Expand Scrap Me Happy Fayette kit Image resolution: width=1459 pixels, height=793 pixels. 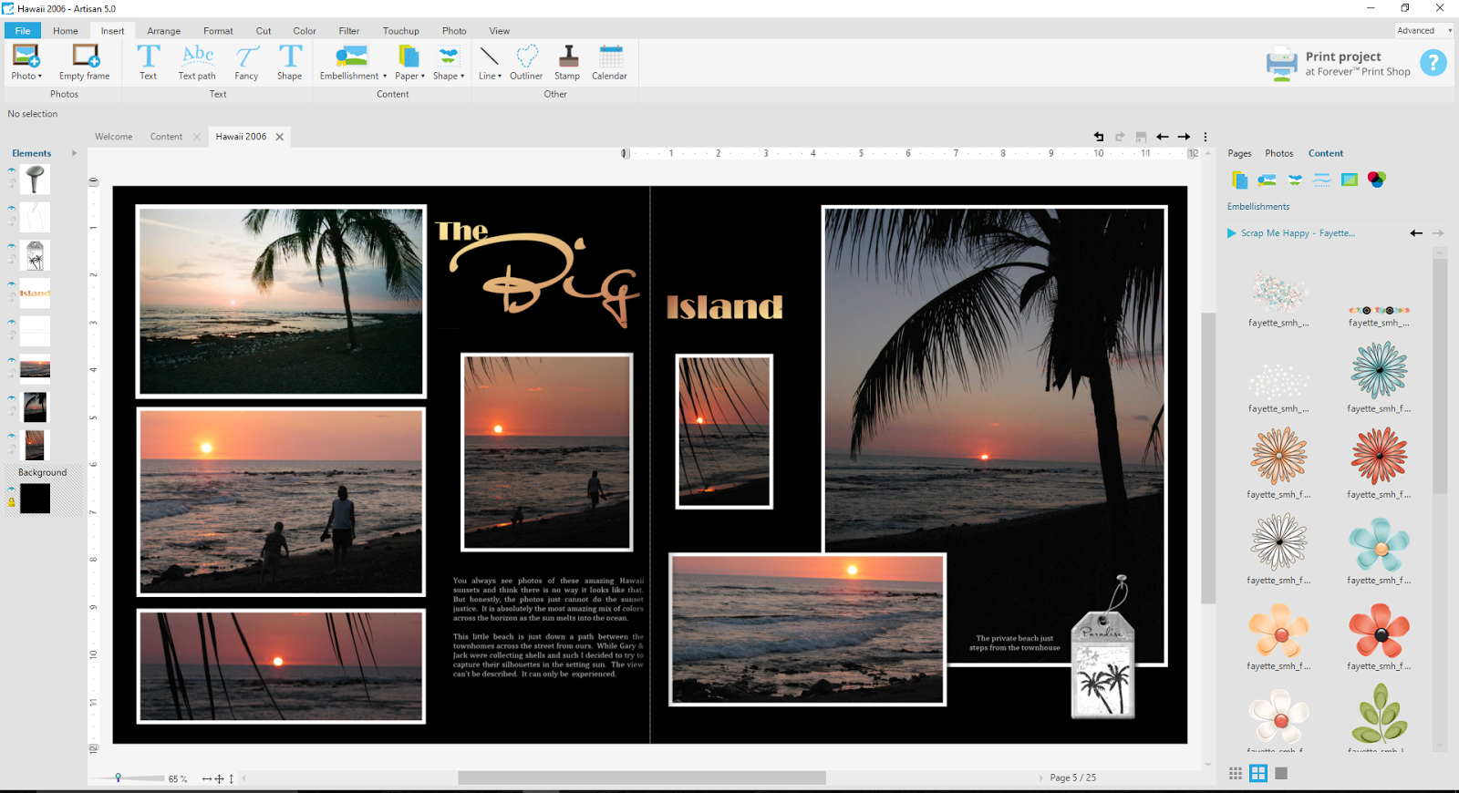(x=1232, y=233)
